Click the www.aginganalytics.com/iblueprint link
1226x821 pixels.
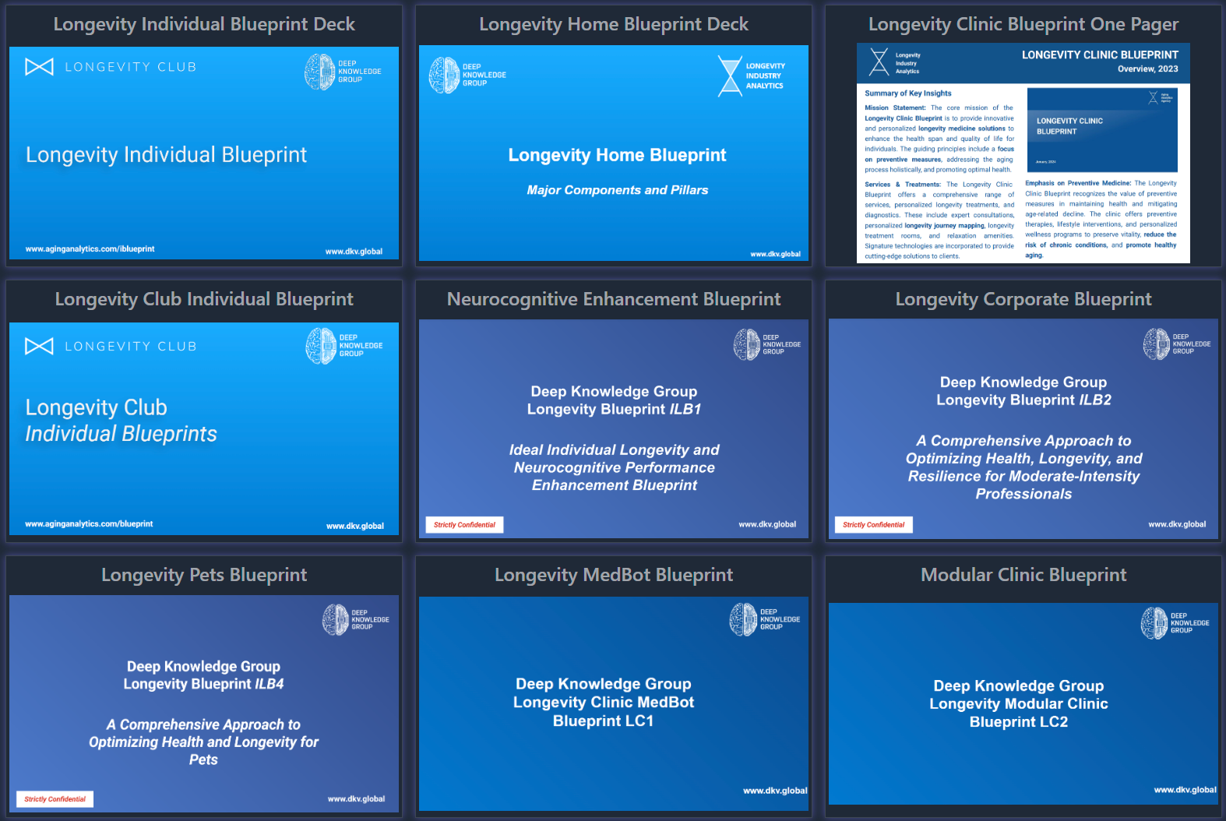click(x=90, y=249)
